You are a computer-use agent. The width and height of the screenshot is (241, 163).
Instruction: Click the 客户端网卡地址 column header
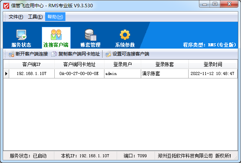pos(79,64)
